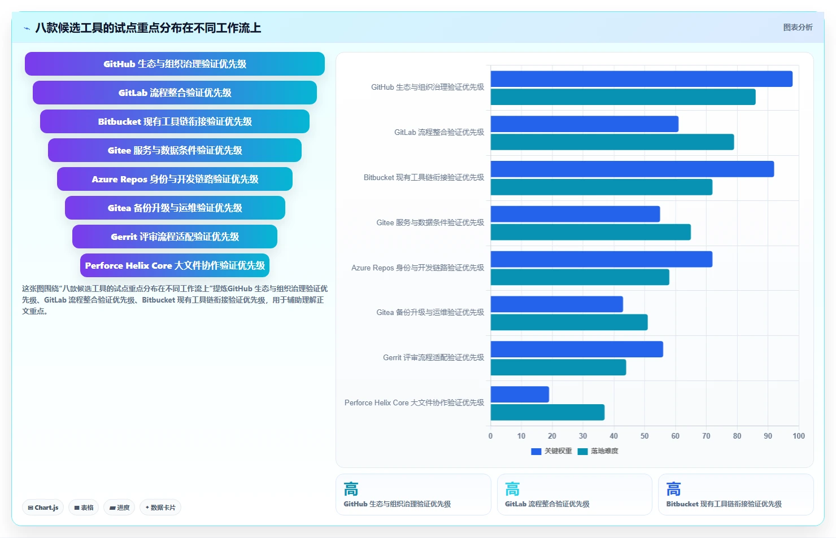Click the chart axis label Gitee 服务与数据条件验证优先级
836x538 pixels.
coord(430,223)
